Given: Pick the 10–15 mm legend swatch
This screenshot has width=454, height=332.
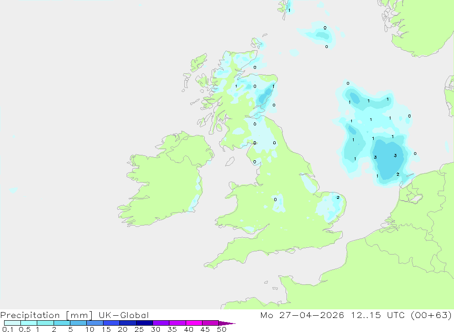Looking at the screenshot, I should point(95,323).
